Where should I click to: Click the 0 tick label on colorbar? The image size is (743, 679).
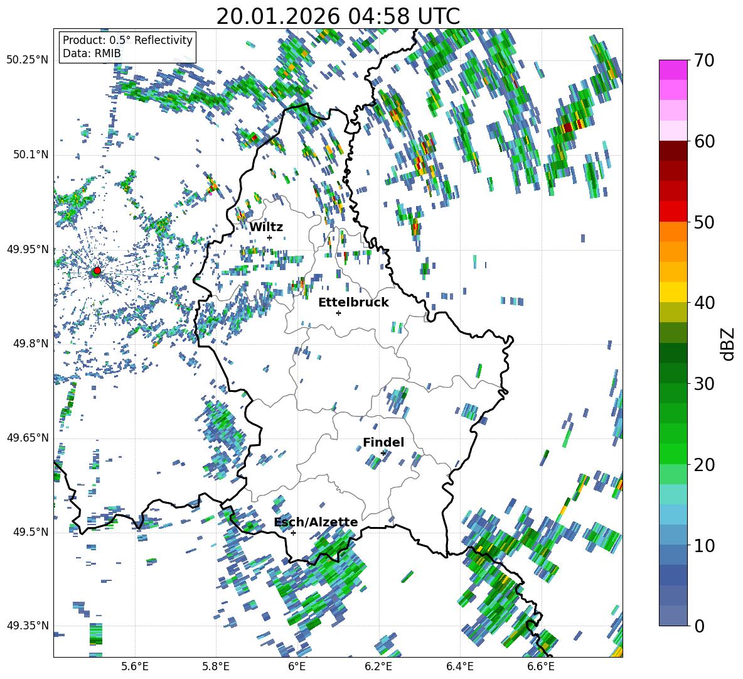coord(699,626)
